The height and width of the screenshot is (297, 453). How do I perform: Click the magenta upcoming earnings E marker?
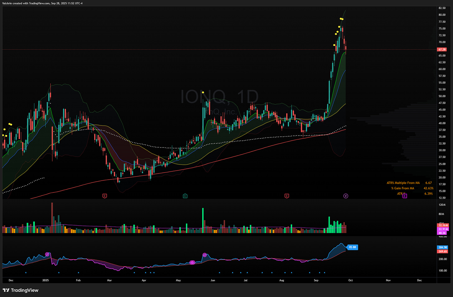(405, 196)
